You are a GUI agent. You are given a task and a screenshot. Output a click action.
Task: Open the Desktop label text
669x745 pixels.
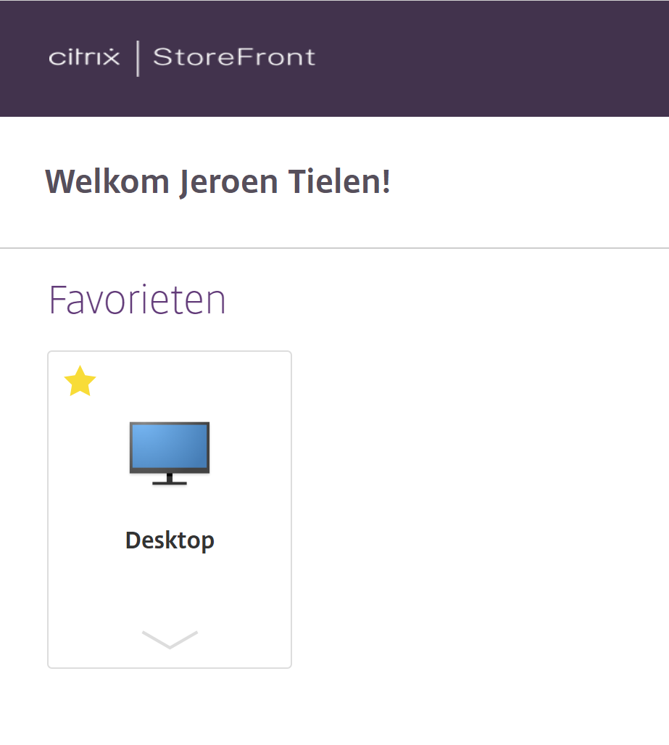(x=170, y=540)
